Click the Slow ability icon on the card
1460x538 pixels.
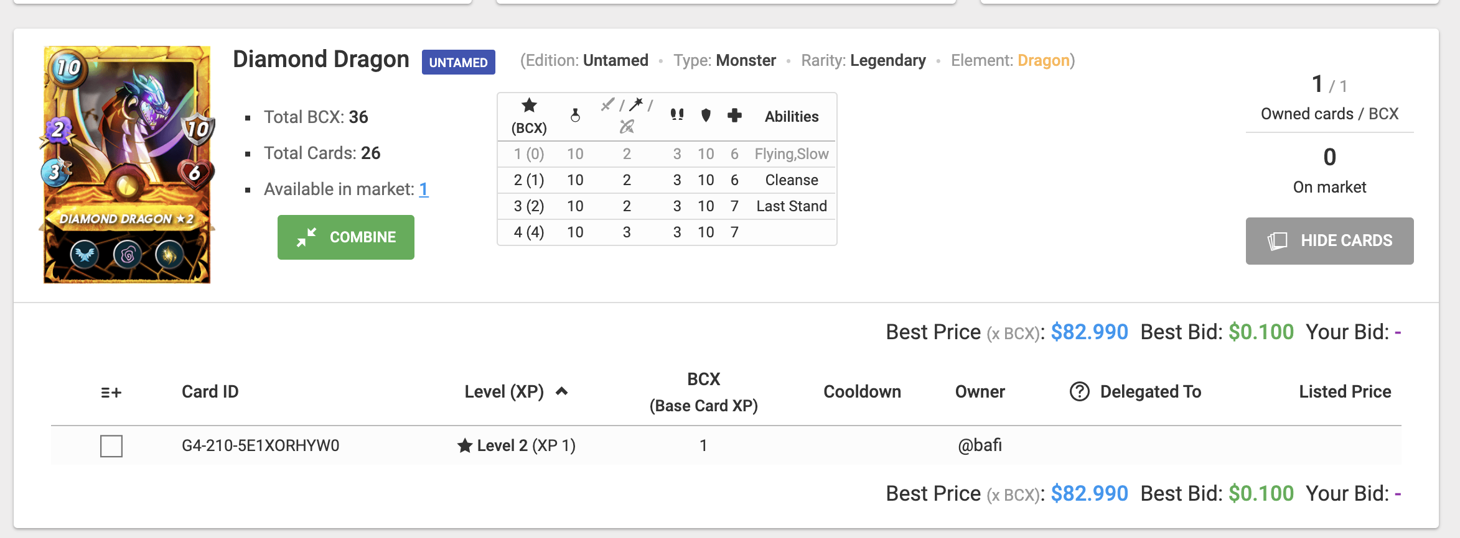click(x=128, y=254)
